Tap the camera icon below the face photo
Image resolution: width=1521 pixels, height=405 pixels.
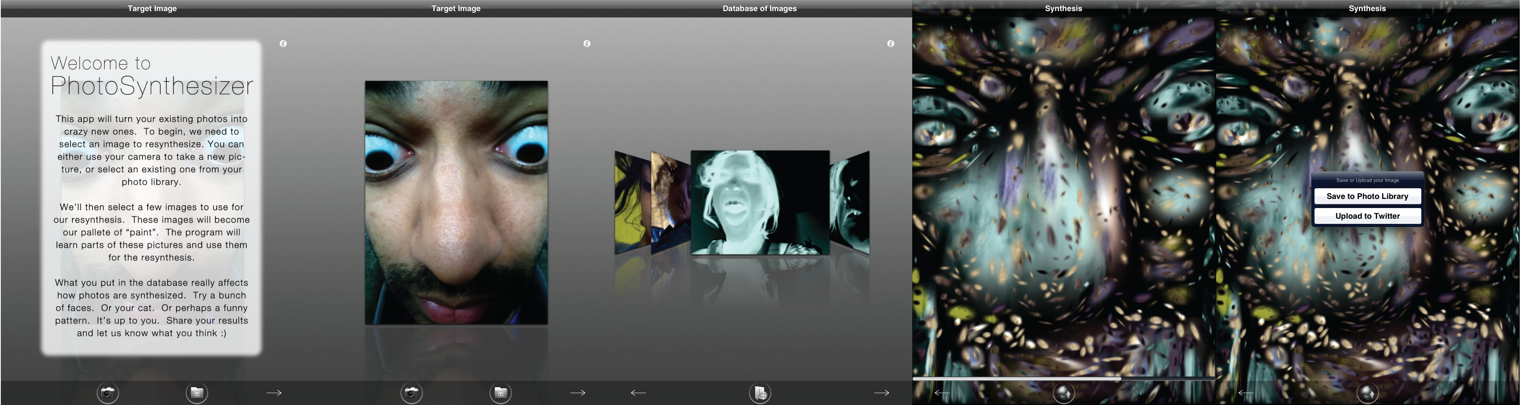(x=411, y=393)
